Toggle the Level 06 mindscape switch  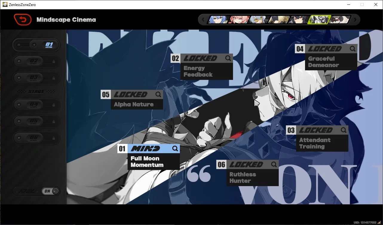click(x=36, y=138)
